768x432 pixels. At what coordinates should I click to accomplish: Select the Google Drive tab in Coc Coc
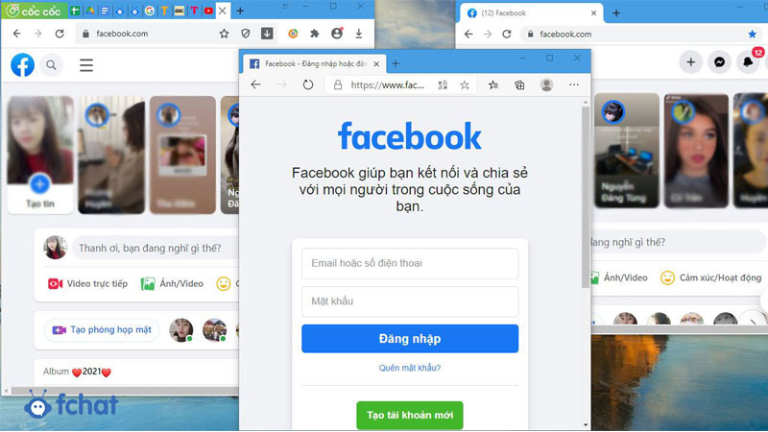89,11
